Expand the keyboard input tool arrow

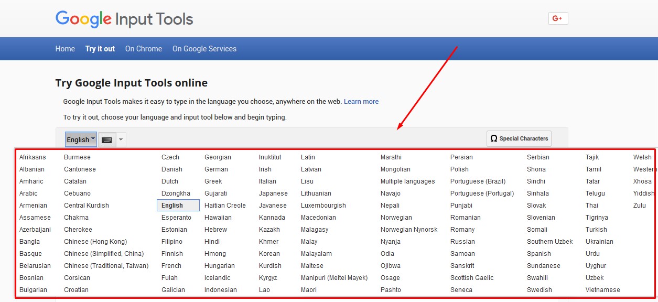tap(121, 140)
